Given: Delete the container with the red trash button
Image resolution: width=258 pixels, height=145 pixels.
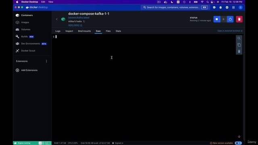Looking at the screenshot, I should (239, 19).
